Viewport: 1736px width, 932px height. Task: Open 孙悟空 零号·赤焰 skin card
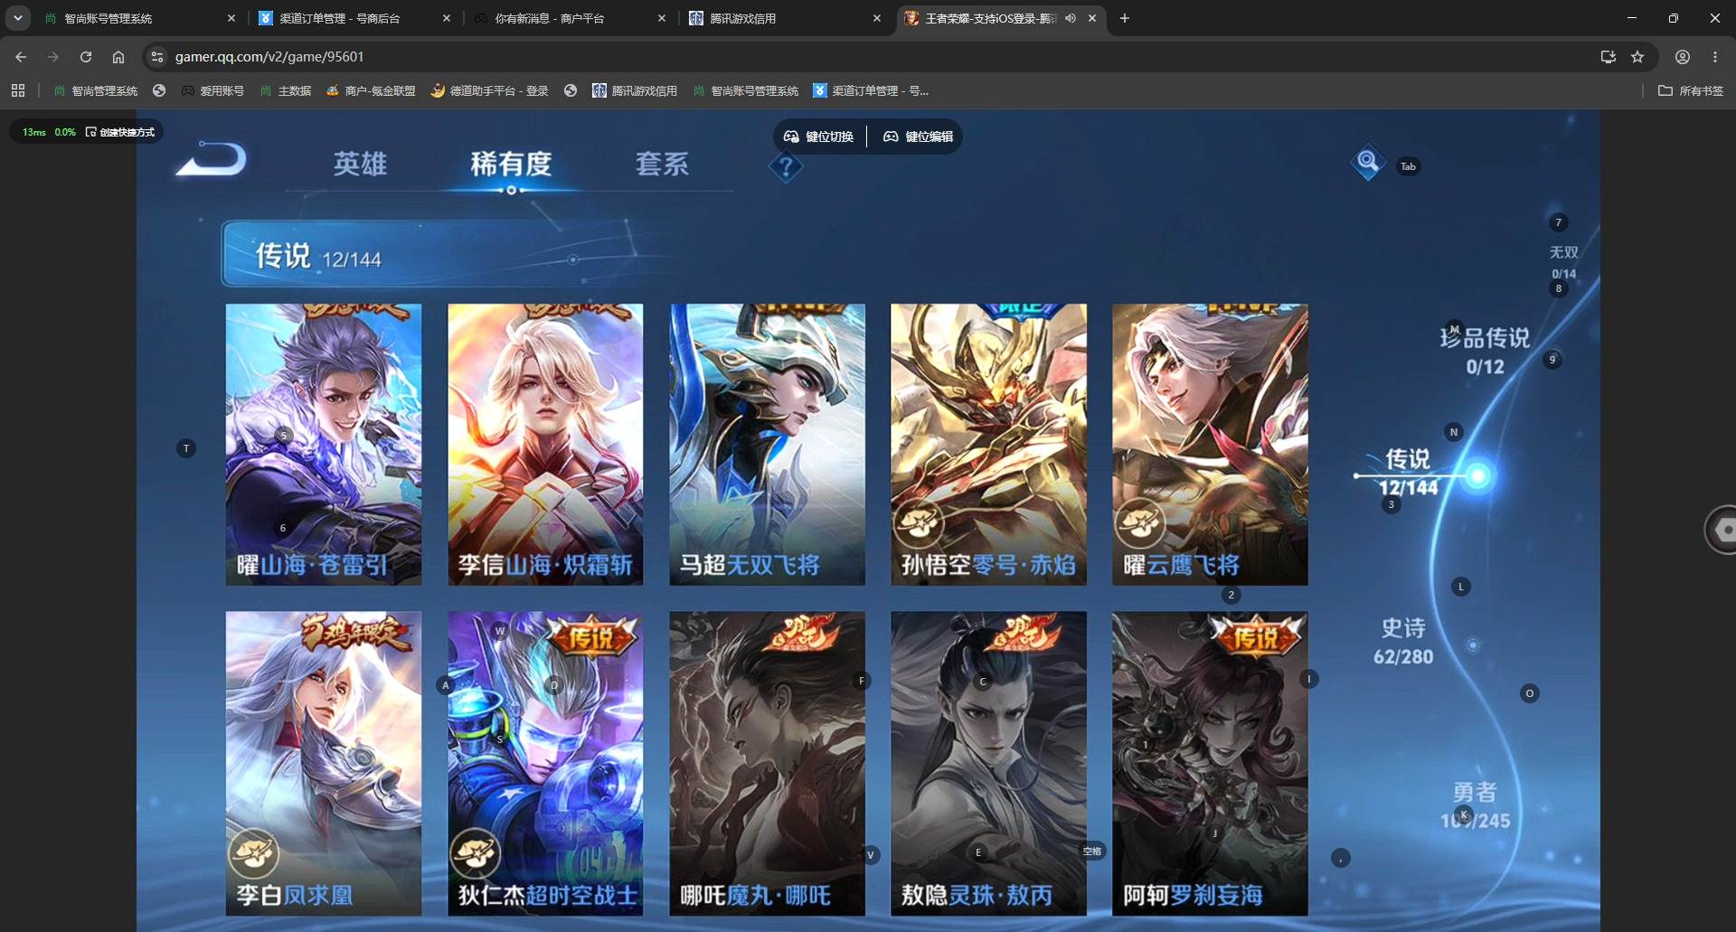[x=988, y=445]
